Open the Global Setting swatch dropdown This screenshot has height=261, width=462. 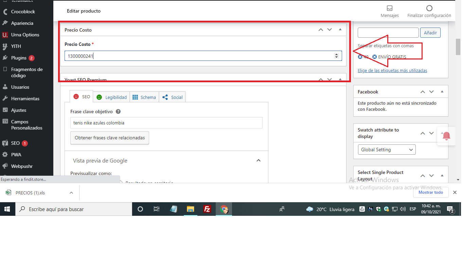tap(387, 150)
